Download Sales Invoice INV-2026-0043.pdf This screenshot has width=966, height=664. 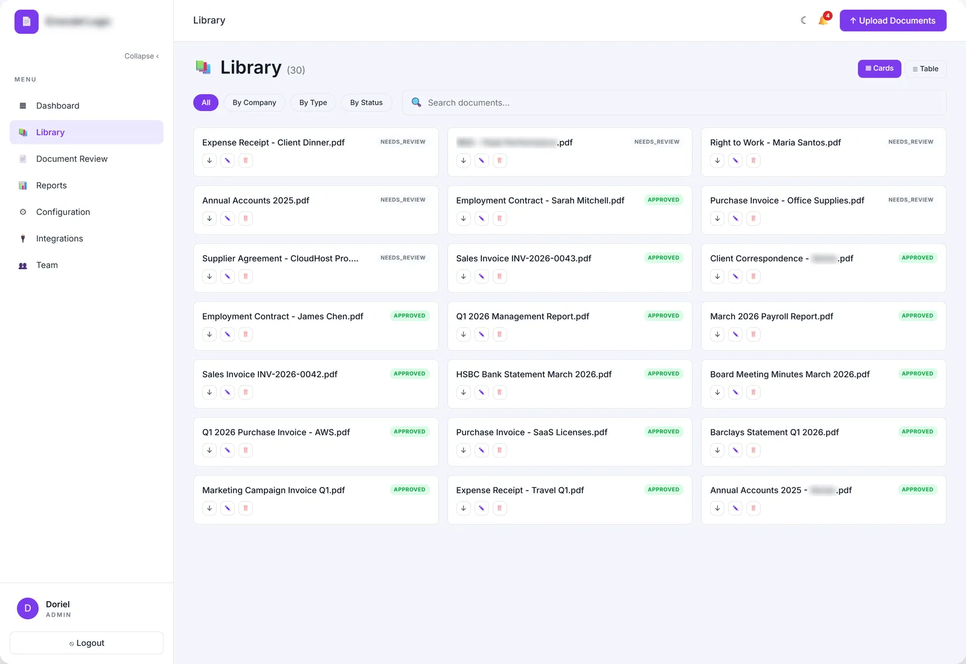(x=464, y=276)
